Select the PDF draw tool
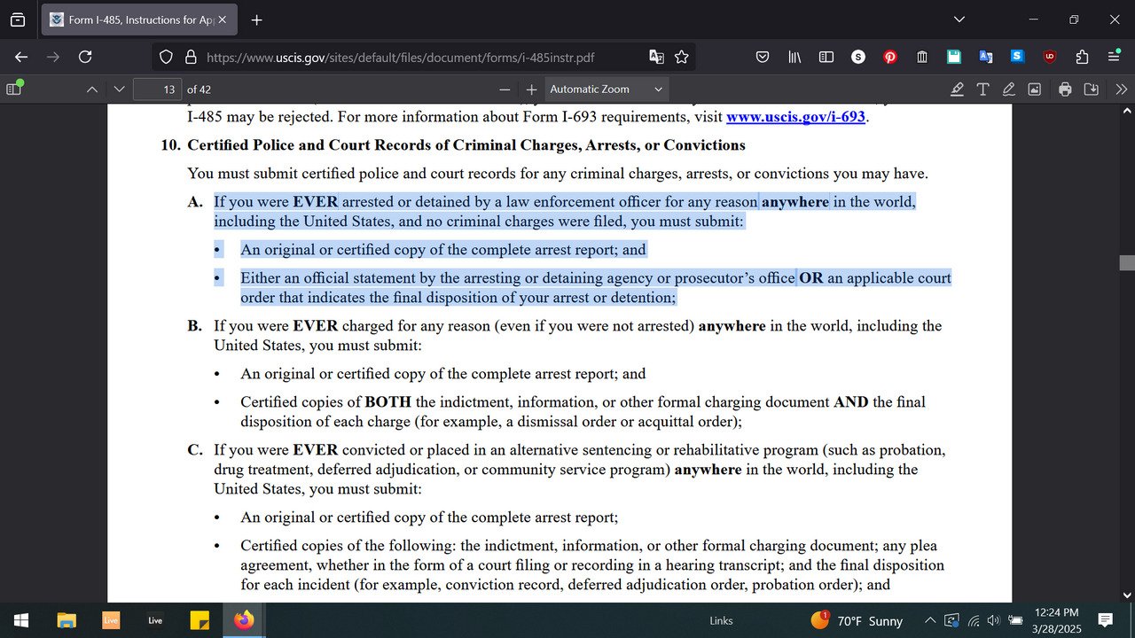The width and height of the screenshot is (1135, 638). (x=1008, y=89)
